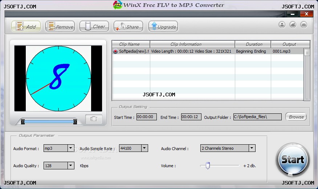The height and width of the screenshot is (189, 318).
Task: Click the End Time input field
Action: click(x=191, y=117)
